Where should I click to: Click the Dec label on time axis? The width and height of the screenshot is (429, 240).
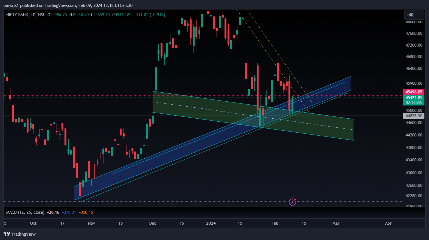153,223
